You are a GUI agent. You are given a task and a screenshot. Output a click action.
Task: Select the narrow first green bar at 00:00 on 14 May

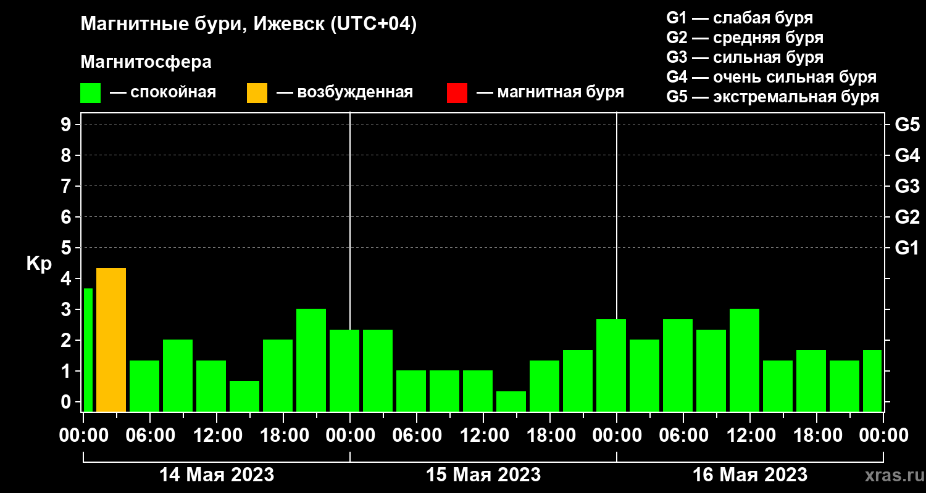click(88, 350)
